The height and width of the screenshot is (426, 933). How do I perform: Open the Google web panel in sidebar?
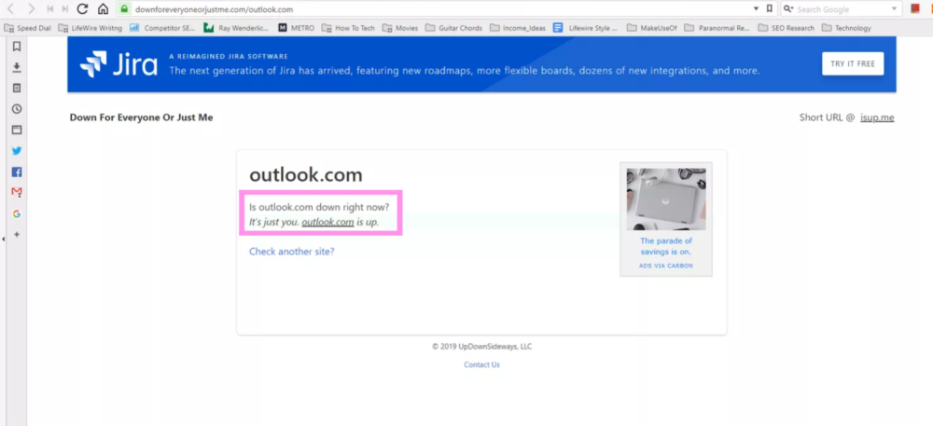[x=17, y=213]
